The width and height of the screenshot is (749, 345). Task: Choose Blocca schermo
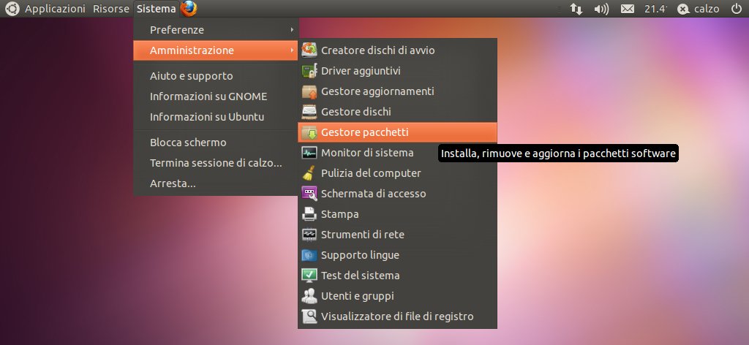[188, 143]
